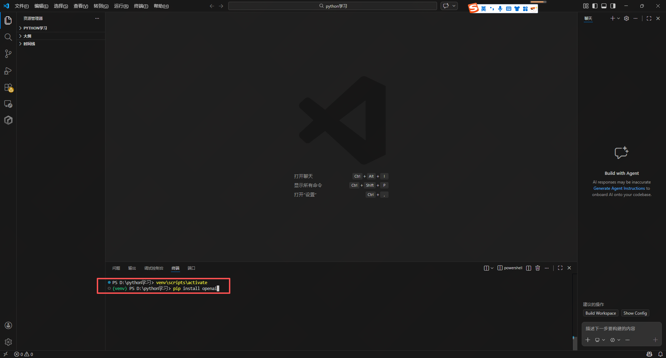Open the 文件 menu

click(x=22, y=6)
